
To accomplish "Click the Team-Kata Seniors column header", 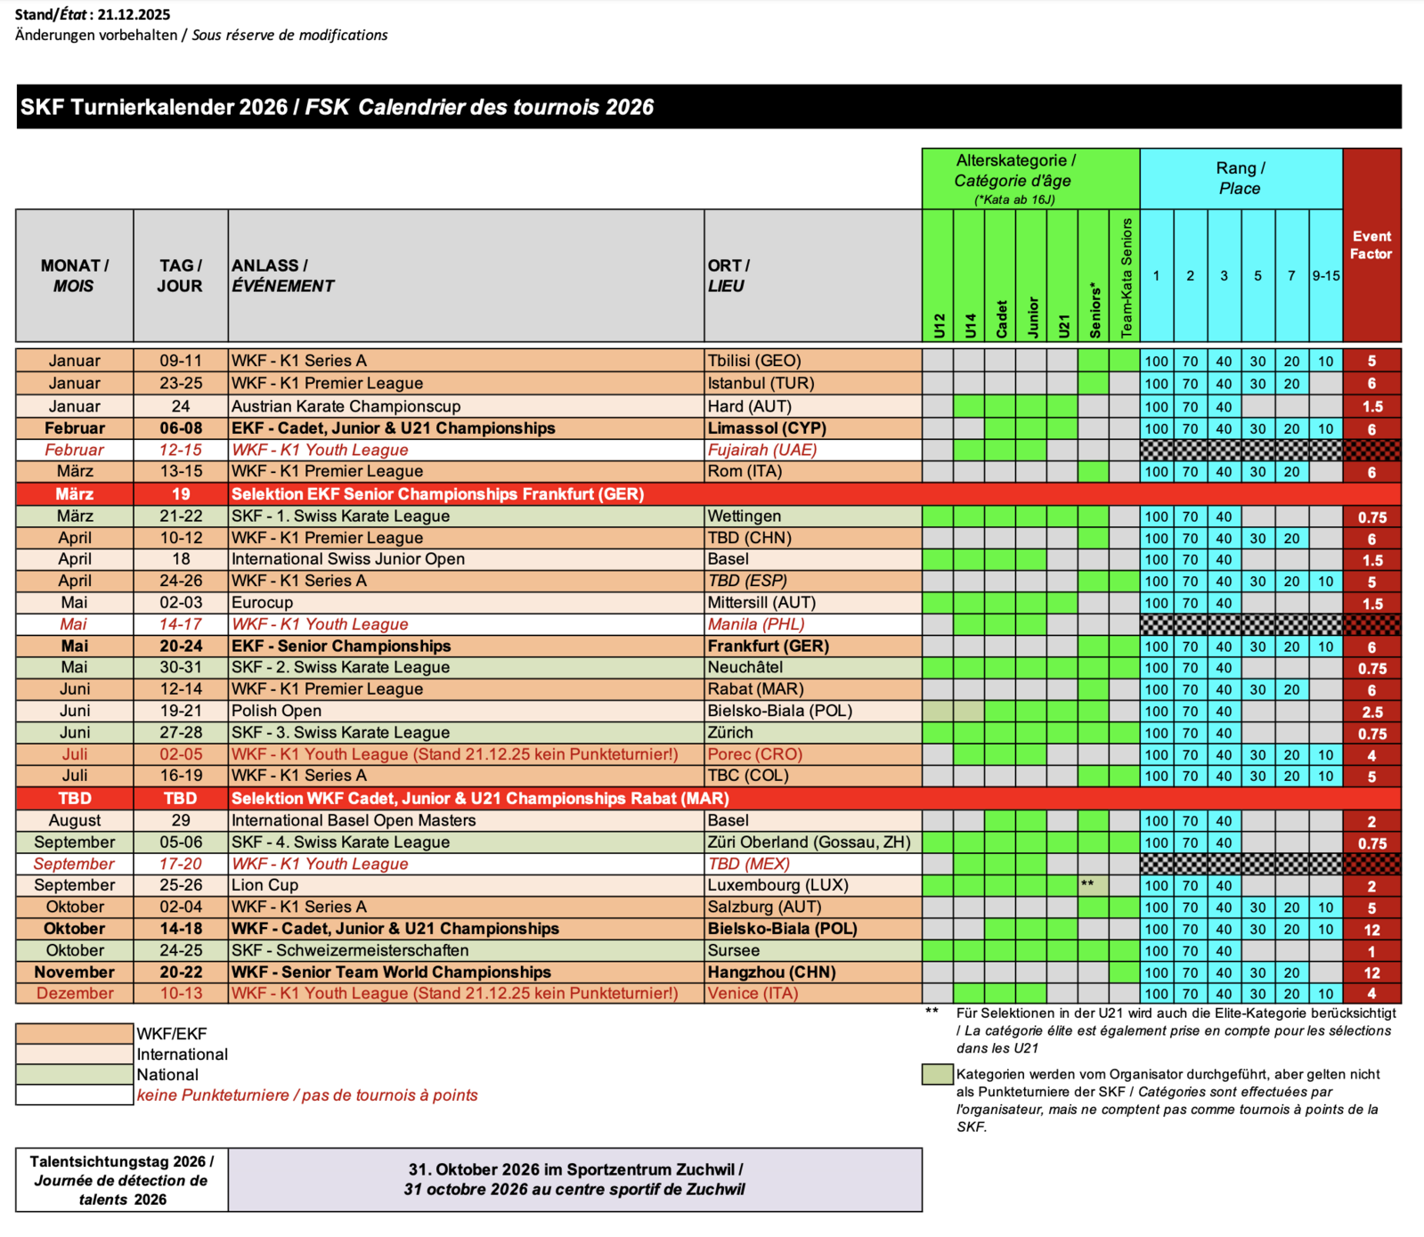I will point(1125,277).
